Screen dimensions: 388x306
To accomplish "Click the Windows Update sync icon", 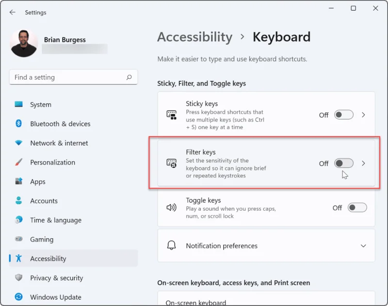I will point(18,297).
